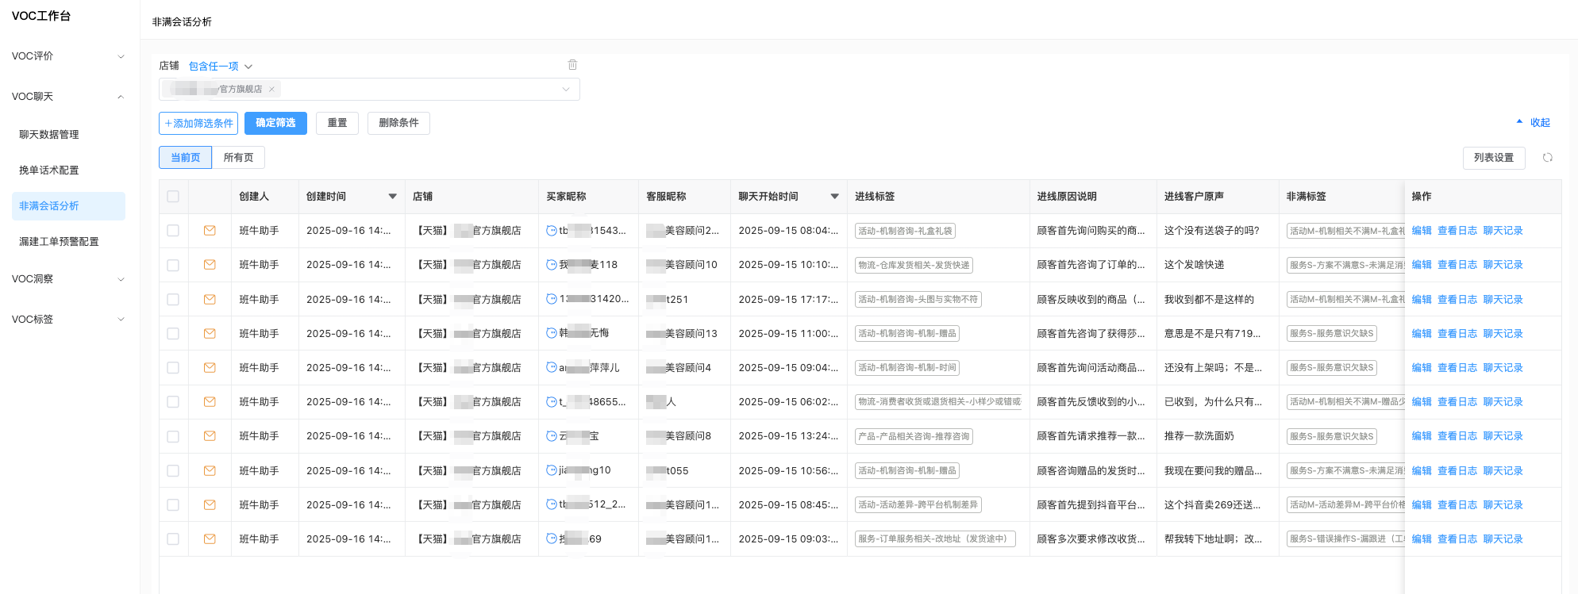Click the 重置 button
This screenshot has width=1578, height=594.
(337, 123)
